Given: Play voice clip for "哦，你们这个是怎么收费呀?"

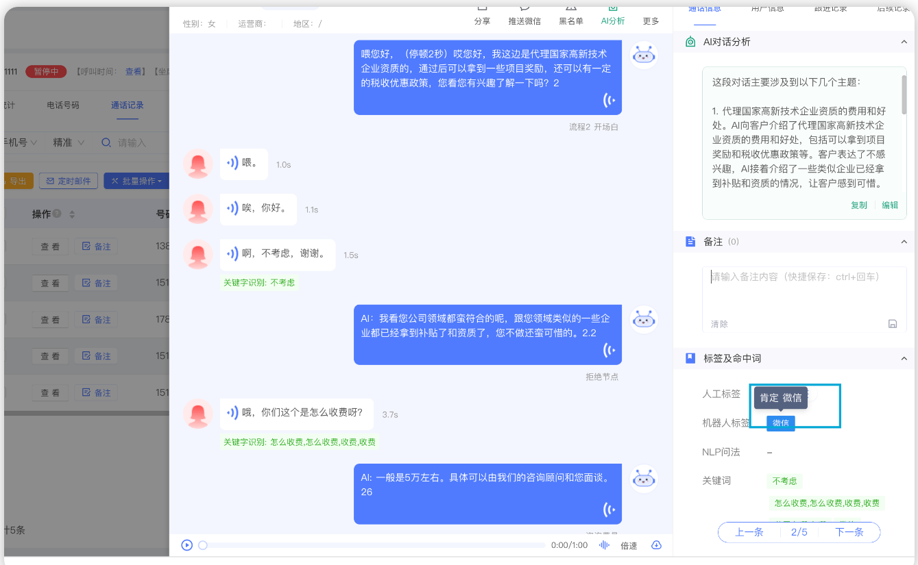Looking at the screenshot, I should pyautogui.click(x=232, y=413).
